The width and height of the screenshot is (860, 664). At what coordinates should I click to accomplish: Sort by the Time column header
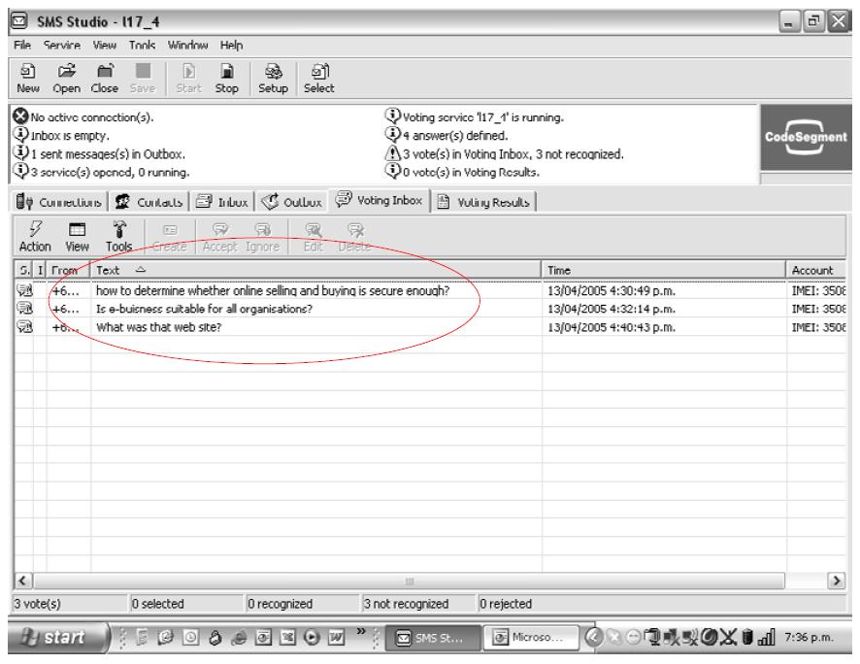pyautogui.click(x=664, y=270)
